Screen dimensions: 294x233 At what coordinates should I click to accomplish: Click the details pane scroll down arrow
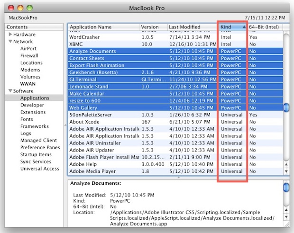286,217
